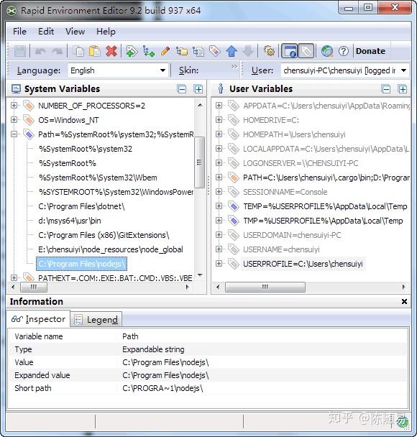Click the Add Variable green plus icon

pos(132,51)
